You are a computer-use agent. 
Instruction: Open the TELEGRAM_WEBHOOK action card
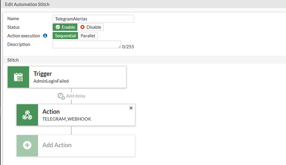[x=87, y=115]
